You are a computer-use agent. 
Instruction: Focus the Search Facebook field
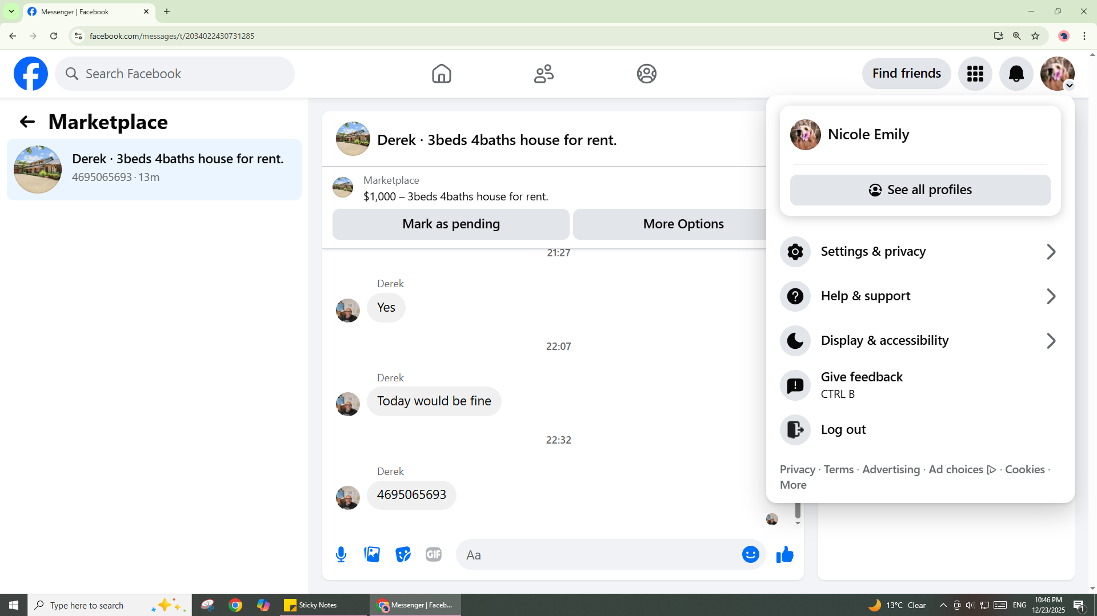175,74
